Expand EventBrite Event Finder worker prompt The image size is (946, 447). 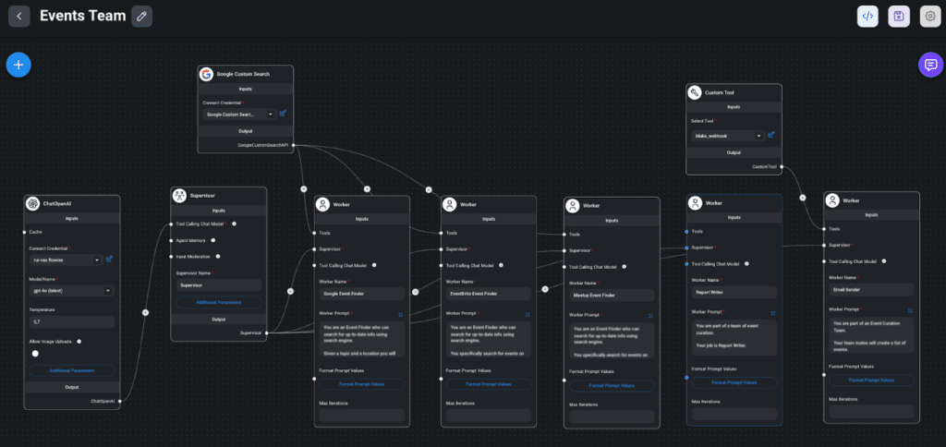coord(528,314)
